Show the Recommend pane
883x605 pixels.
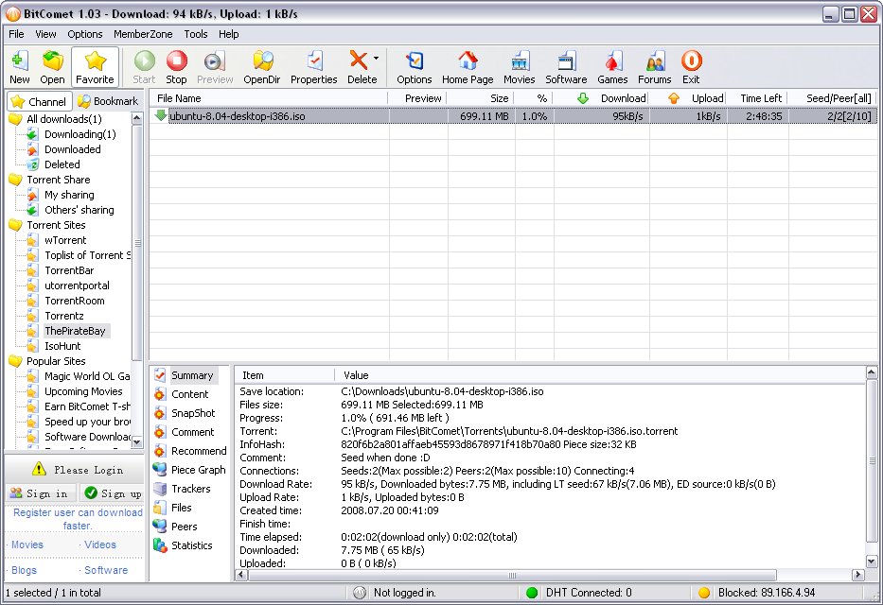point(199,451)
